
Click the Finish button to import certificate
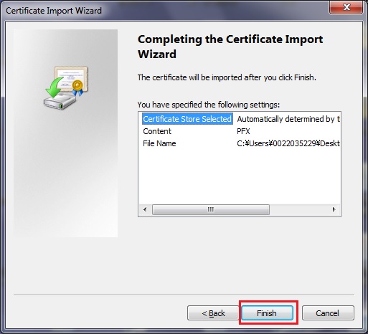pos(267,312)
